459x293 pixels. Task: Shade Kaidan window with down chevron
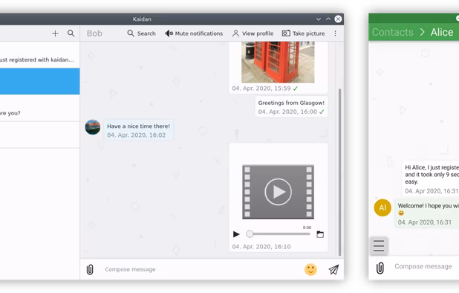319,19
